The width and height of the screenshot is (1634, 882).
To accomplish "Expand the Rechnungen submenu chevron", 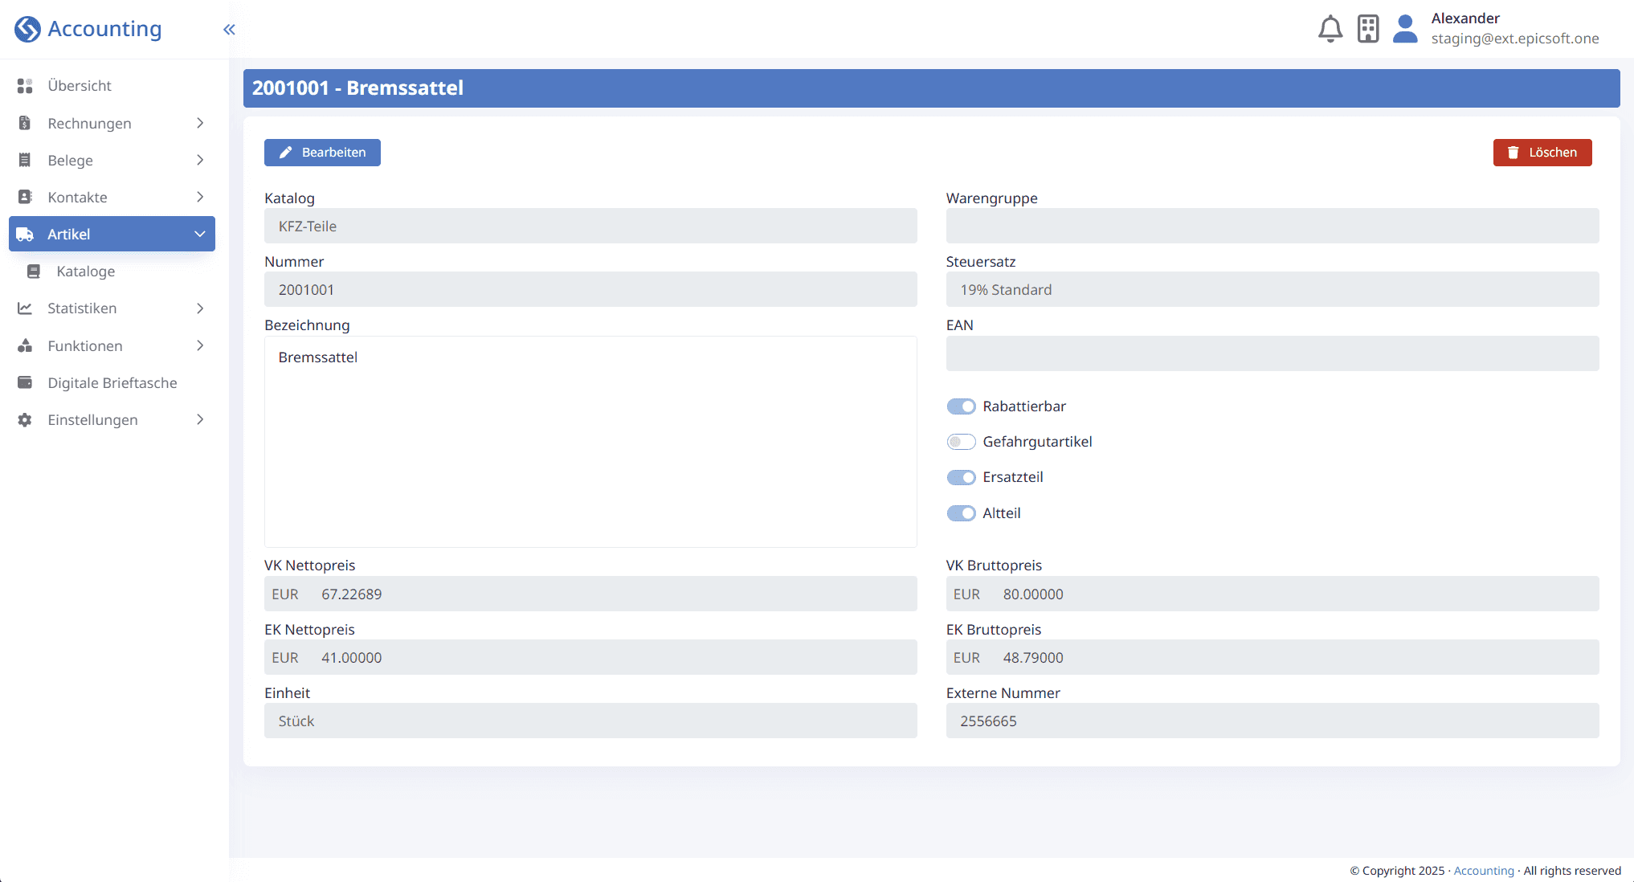I will [200, 123].
